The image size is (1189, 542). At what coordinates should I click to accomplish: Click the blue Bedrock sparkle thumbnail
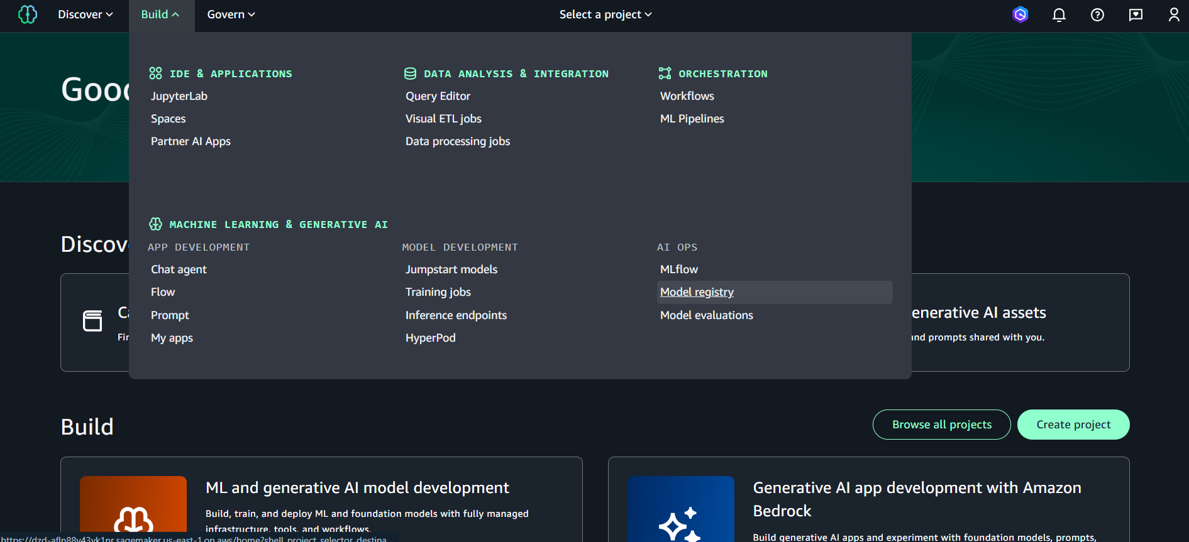(681, 509)
